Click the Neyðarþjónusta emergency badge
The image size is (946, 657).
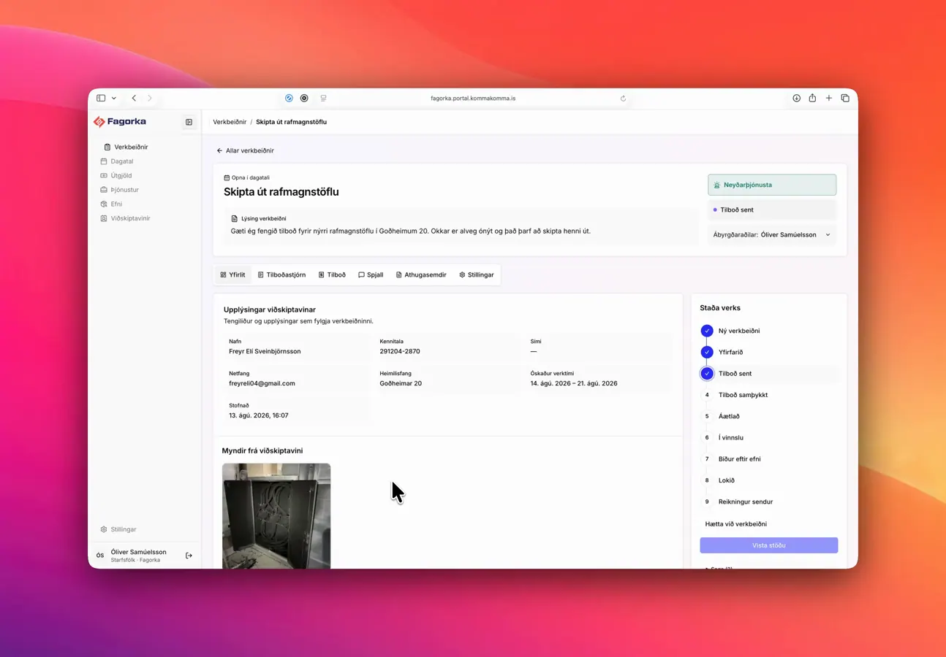point(772,185)
